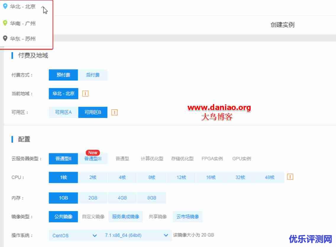Select availability zone 可用区A
Screen dimensions: 336x247
(x=63, y=112)
